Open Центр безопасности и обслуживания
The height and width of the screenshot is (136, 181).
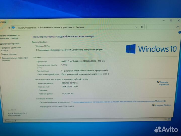click(x=17, y=114)
